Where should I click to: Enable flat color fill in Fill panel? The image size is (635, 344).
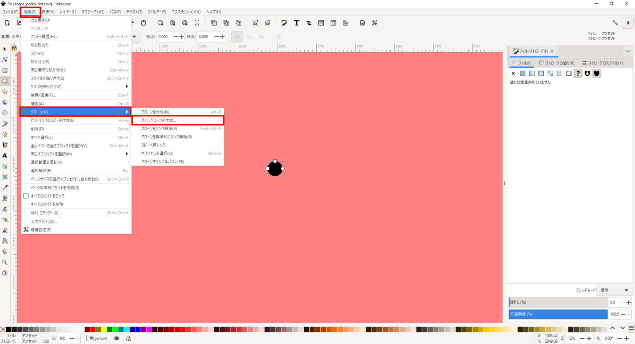523,73
